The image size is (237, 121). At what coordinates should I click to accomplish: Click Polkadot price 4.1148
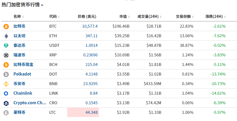tap(92, 74)
